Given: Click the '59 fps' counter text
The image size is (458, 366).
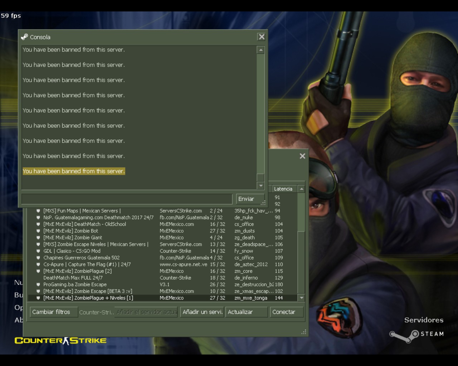Looking at the screenshot, I should (11, 16).
